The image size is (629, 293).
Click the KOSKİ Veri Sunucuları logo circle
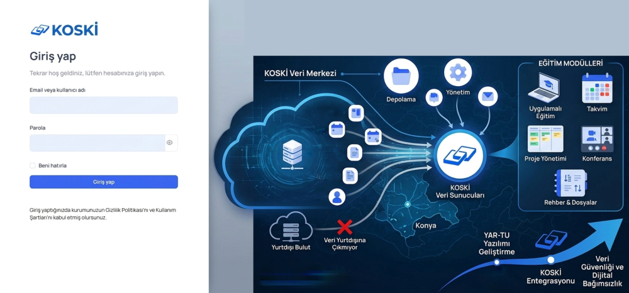(x=460, y=155)
